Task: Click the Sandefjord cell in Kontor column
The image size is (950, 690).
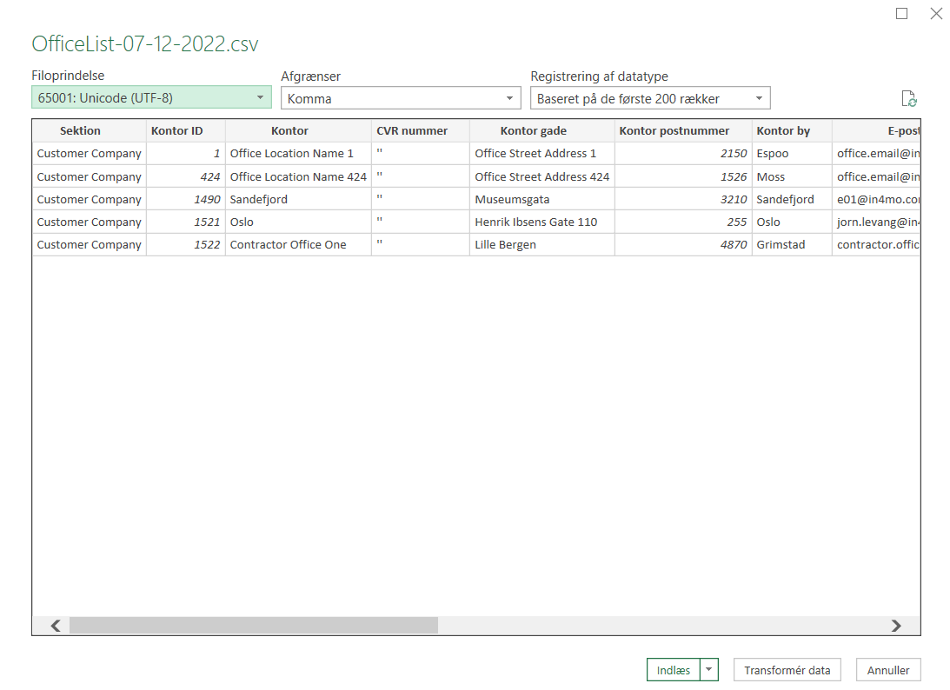Action: (259, 199)
